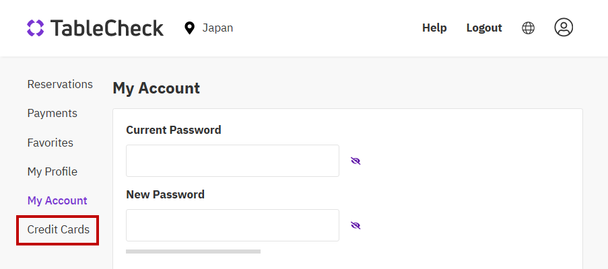Open the Payments sidebar item
This screenshot has width=608, height=269.
(x=52, y=113)
